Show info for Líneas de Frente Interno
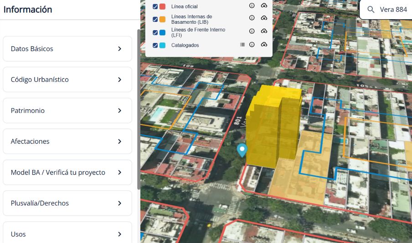This screenshot has height=243, width=412. click(x=252, y=31)
